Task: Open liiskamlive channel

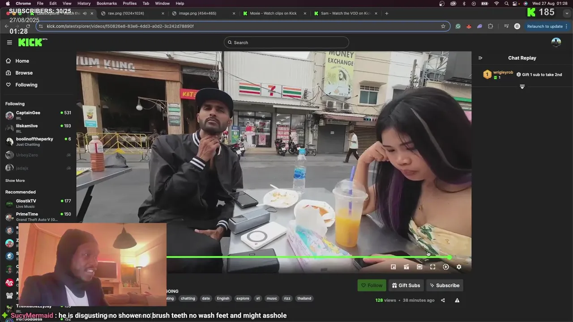Action: [x=38, y=128]
